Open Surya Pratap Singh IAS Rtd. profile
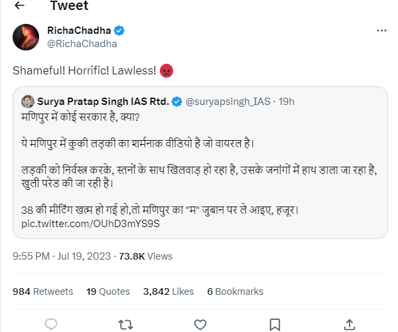Screen dimensions: 398x332 point(103,102)
